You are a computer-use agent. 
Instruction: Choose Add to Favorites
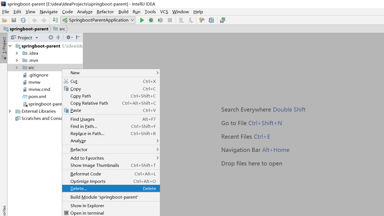pyautogui.click(x=111, y=158)
